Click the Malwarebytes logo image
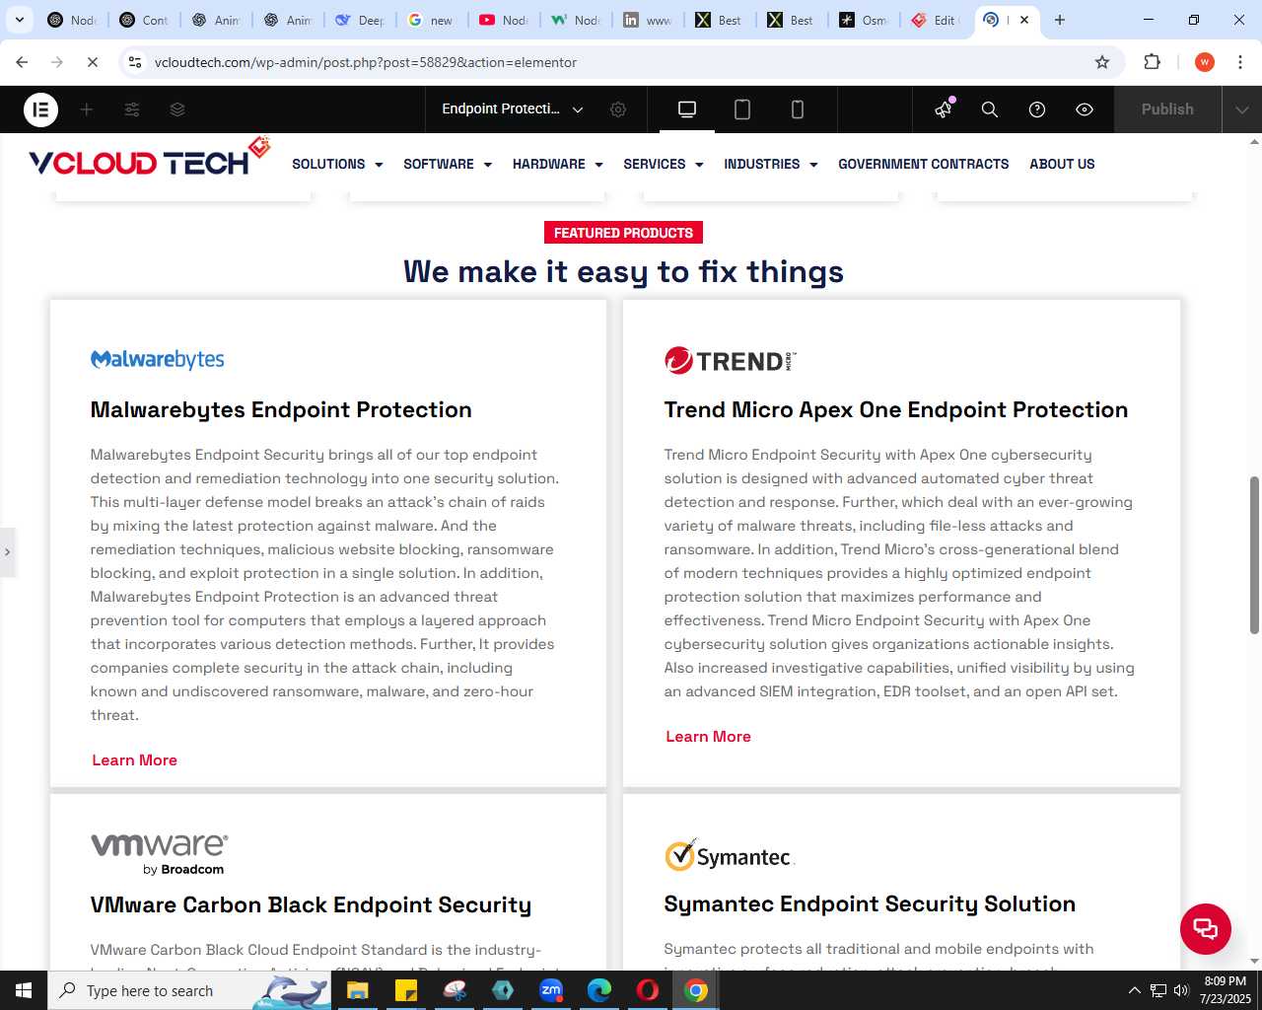The width and height of the screenshot is (1262, 1010). tap(158, 360)
